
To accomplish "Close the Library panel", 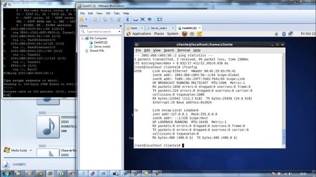I will pos(120,26).
